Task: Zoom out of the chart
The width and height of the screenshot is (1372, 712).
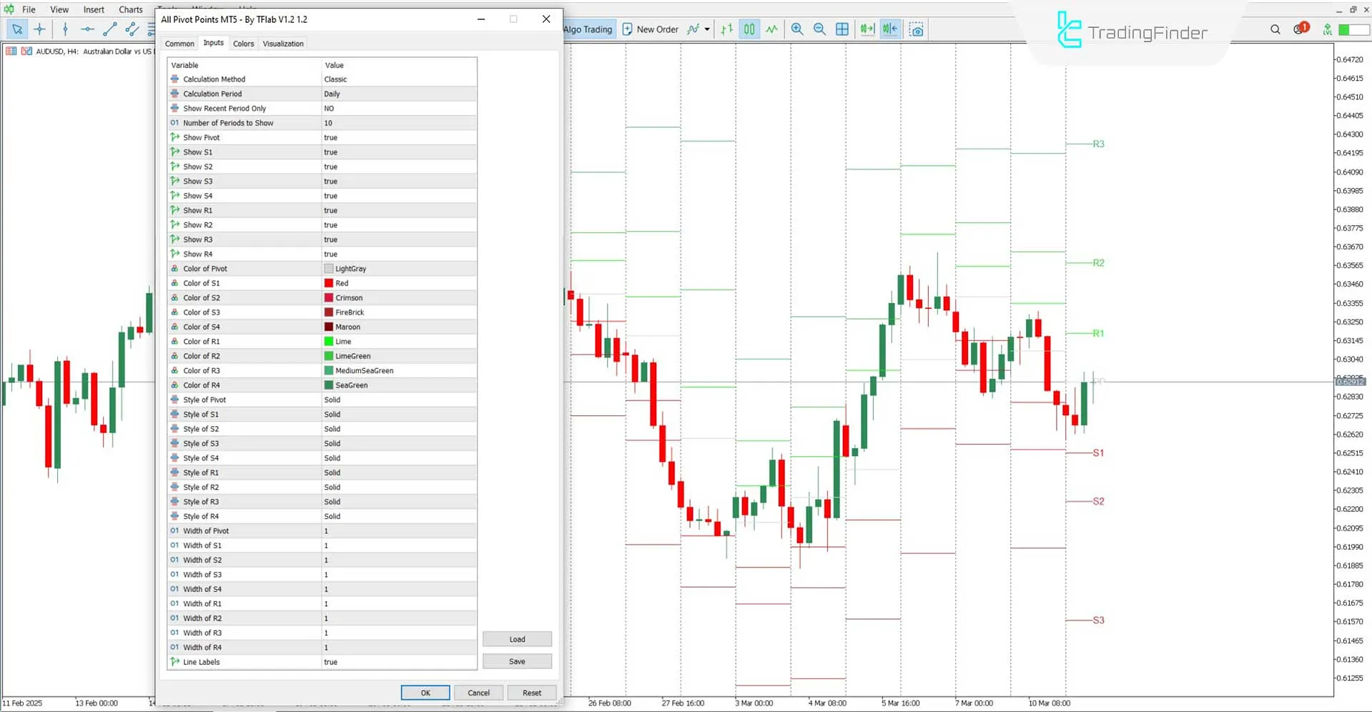Action: click(x=819, y=29)
